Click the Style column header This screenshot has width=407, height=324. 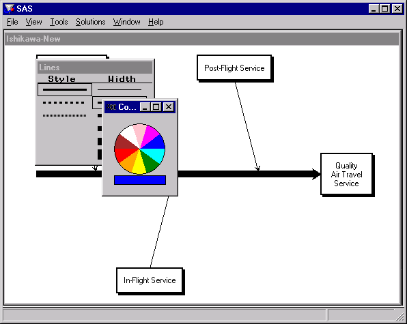[x=61, y=79]
